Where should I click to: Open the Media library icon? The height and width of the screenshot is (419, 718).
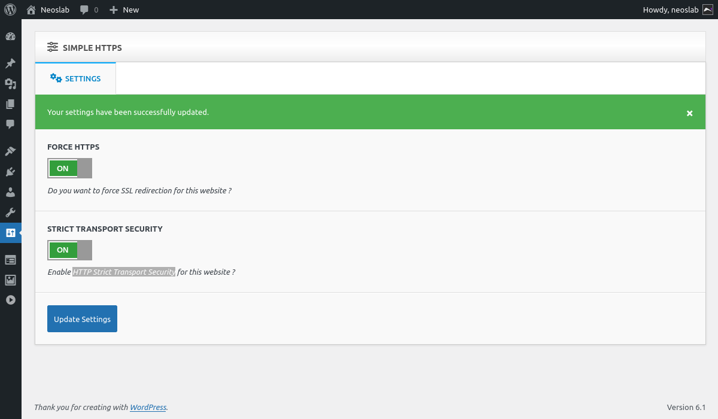pos(10,84)
